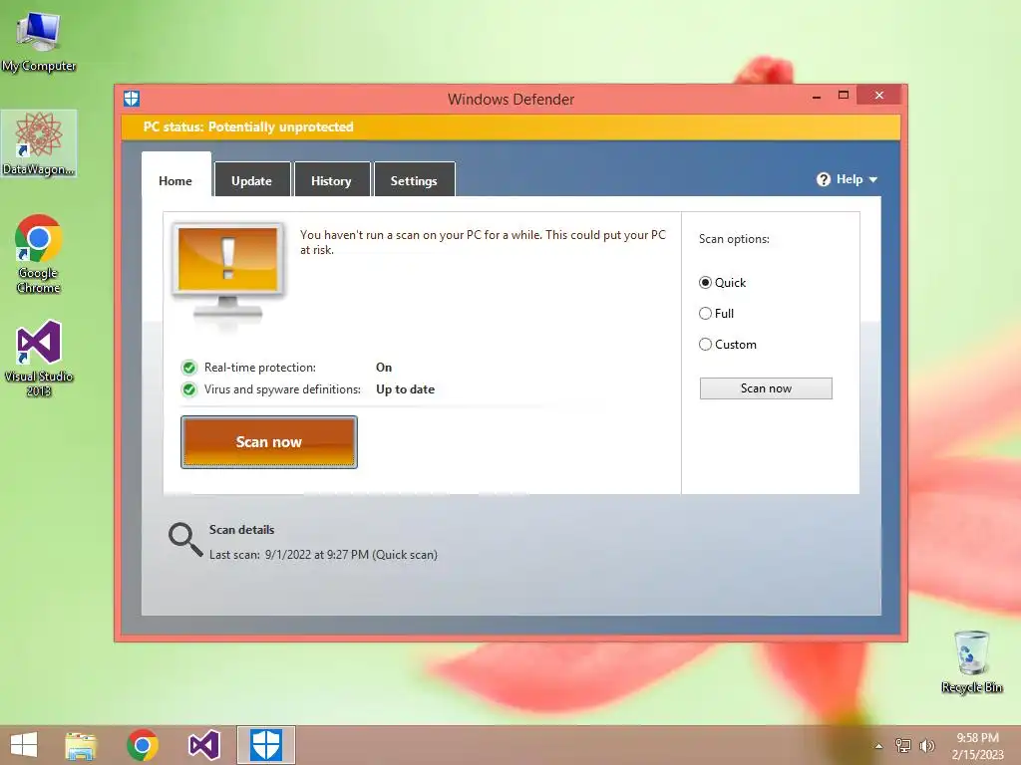Open the My Computer desktop icon
1021x765 pixels.
(x=39, y=42)
